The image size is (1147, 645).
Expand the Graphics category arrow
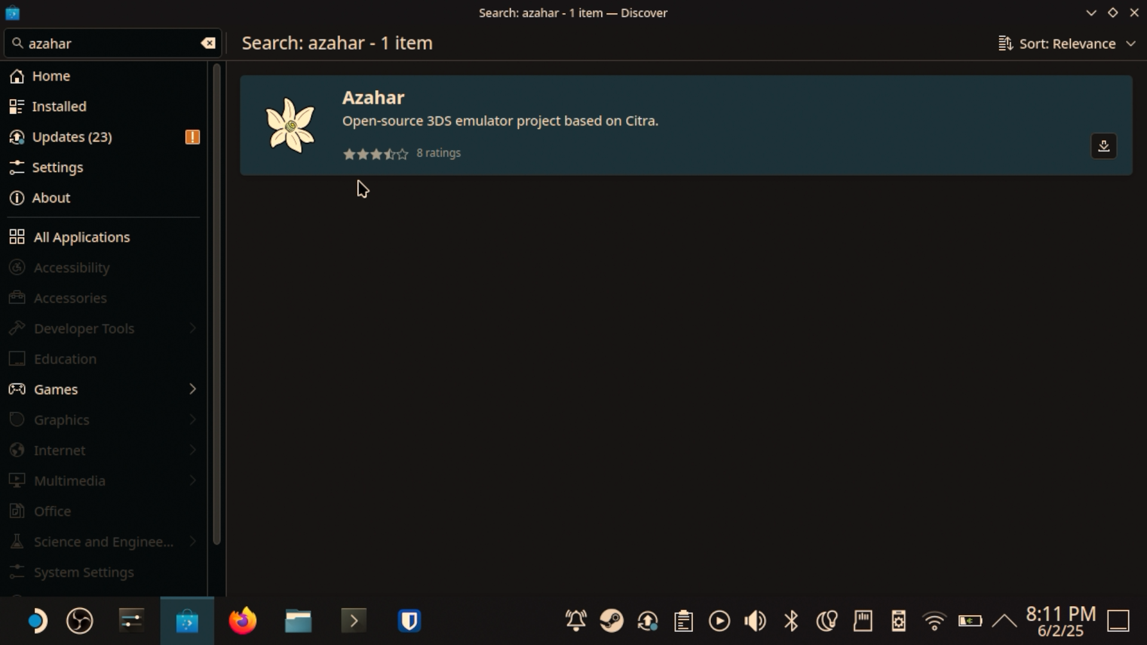[192, 420]
